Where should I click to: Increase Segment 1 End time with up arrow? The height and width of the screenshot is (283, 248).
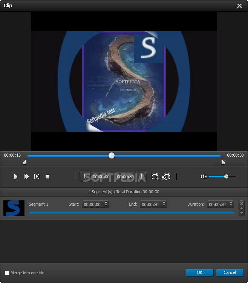[164, 202]
